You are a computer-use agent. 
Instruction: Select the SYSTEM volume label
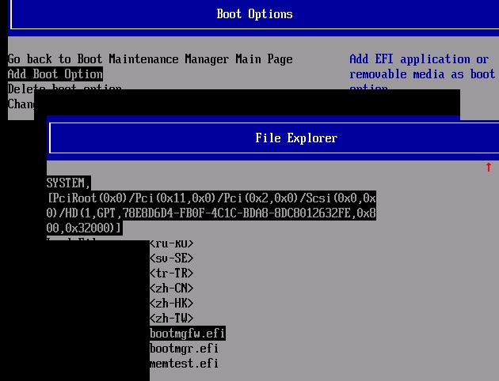click(68, 183)
